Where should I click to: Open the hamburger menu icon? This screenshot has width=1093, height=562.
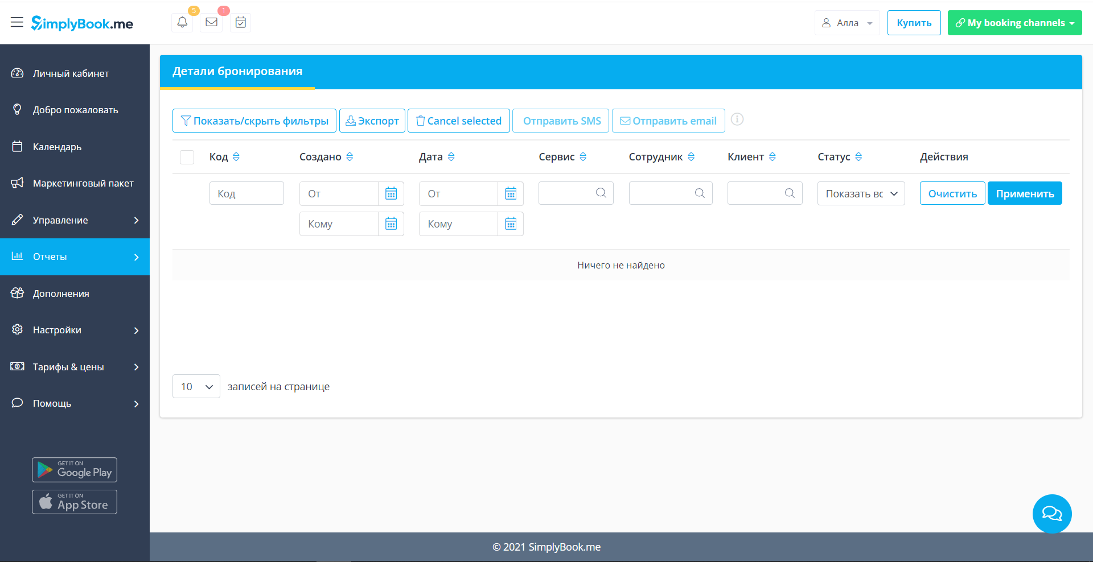pyautogui.click(x=17, y=23)
